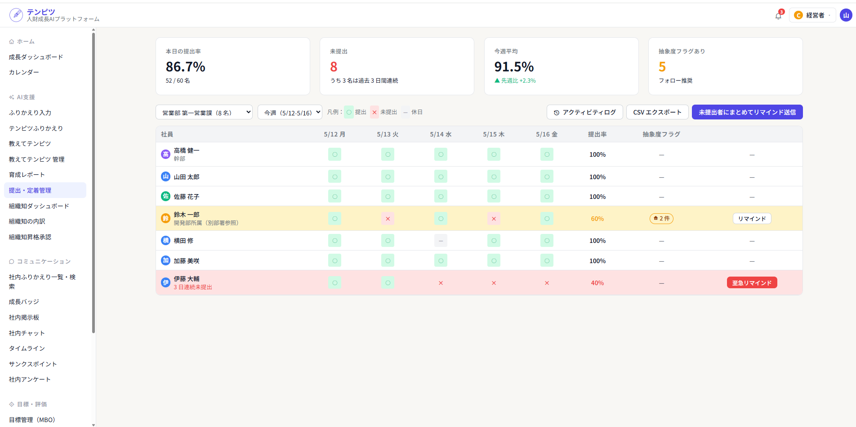
Task: Open the department selector 営業部 第一営業課
Action: tap(204, 112)
